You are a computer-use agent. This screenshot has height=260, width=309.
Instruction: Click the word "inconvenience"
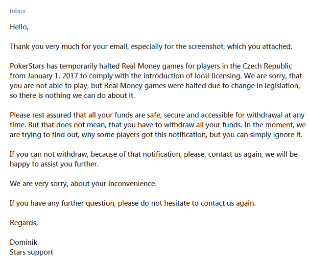[x=132, y=184]
